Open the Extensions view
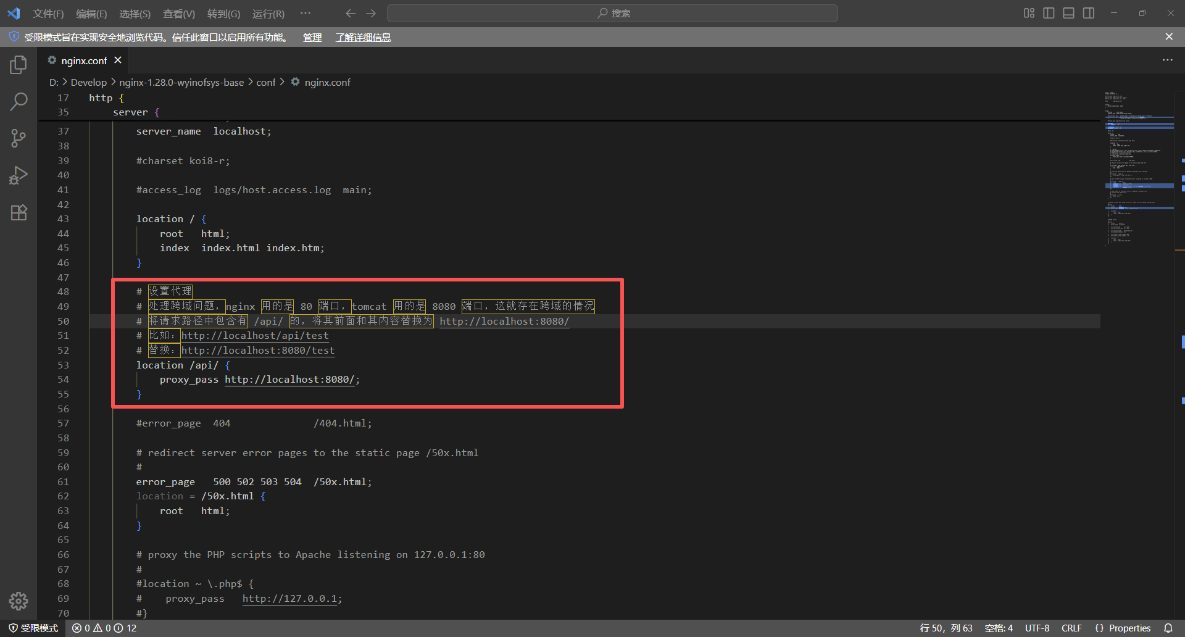Viewport: 1185px width, 637px height. point(19,212)
